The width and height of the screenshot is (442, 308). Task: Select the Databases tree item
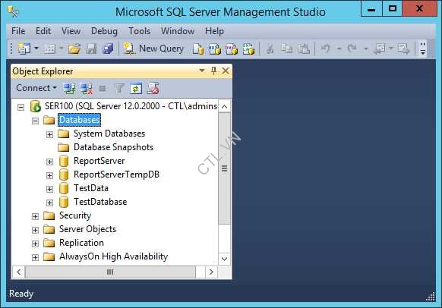click(79, 120)
